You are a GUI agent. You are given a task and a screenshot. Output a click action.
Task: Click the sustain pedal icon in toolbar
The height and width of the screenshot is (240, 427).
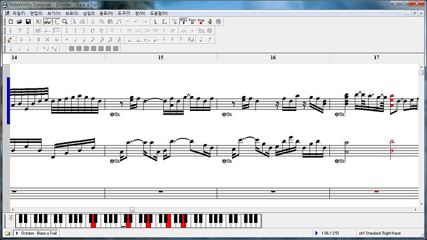tap(201, 30)
